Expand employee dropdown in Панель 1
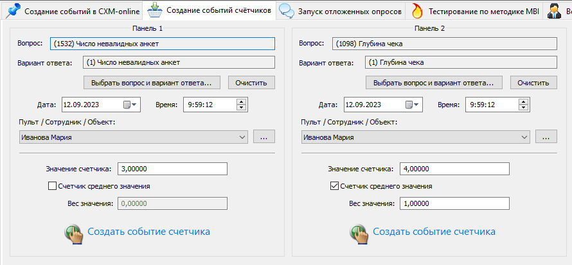Viewport: 572px width, 265px height. [242, 137]
